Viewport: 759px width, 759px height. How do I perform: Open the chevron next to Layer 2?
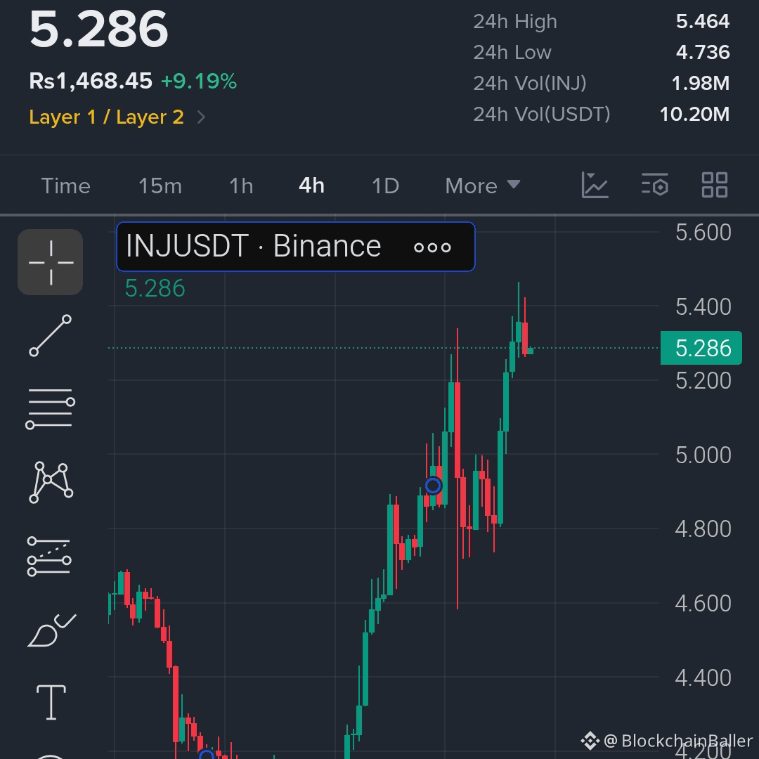pyautogui.click(x=202, y=117)
